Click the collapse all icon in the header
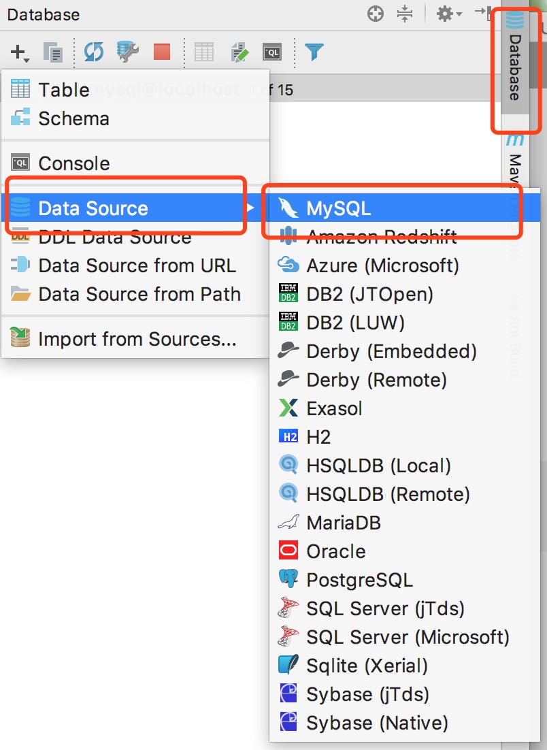Viewport: 547px width, 750px height. click(405, 14)
